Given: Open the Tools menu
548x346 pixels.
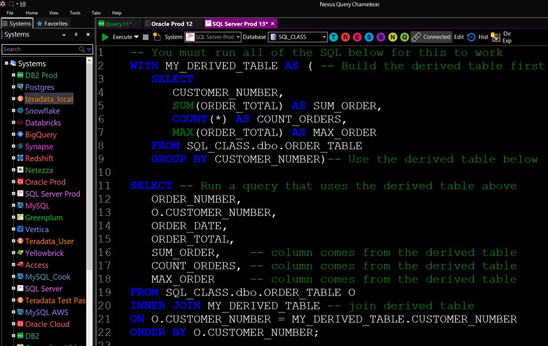Looking at the screenshot, I should point(75,13).
